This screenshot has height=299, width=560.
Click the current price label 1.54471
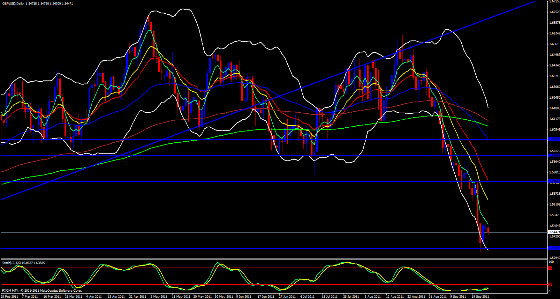pos(554,232)
